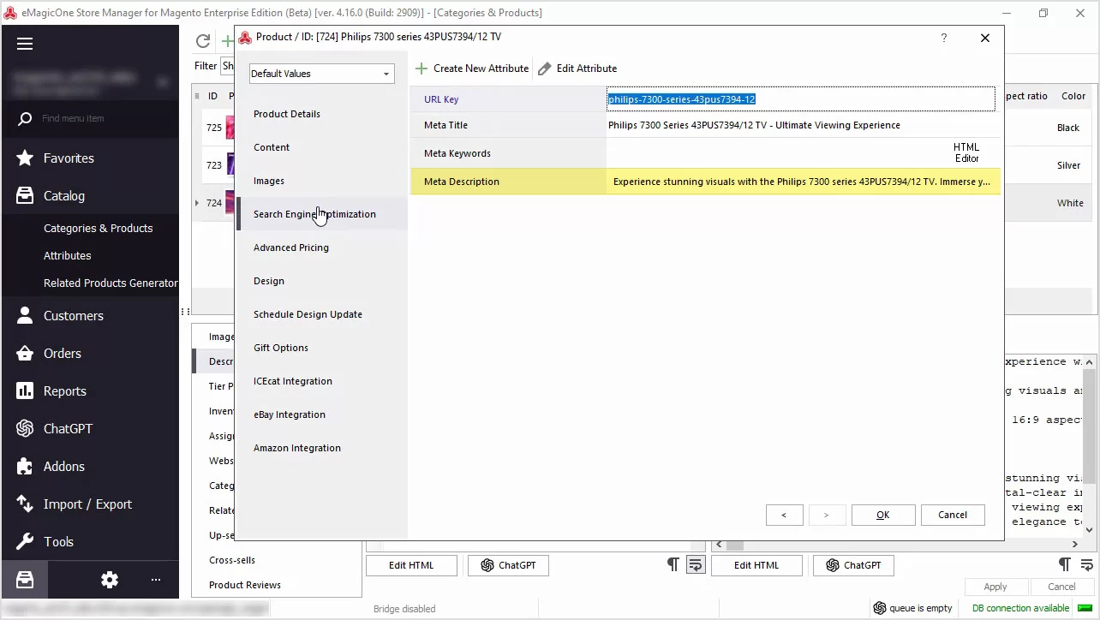Click the right pilcrow paragraph icon

pos(1064,564)
